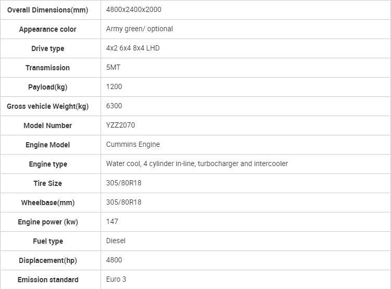Click the engine type description text
This screenshot has width=391, height=289.
click(x=197, y=164)
